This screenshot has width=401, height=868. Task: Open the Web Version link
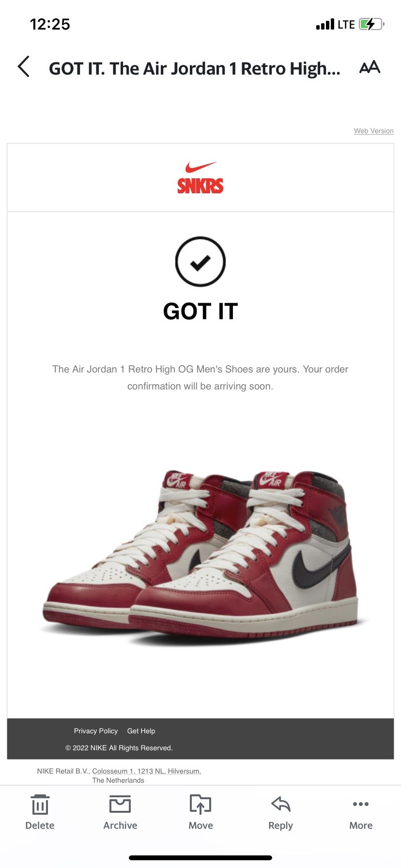tap(373, 131)
